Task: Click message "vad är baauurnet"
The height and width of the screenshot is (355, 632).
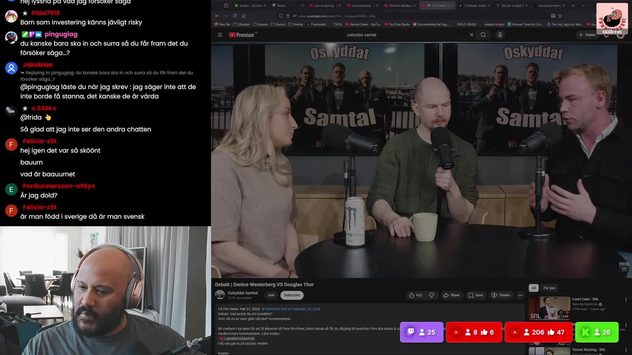Action: pos(47,174)
